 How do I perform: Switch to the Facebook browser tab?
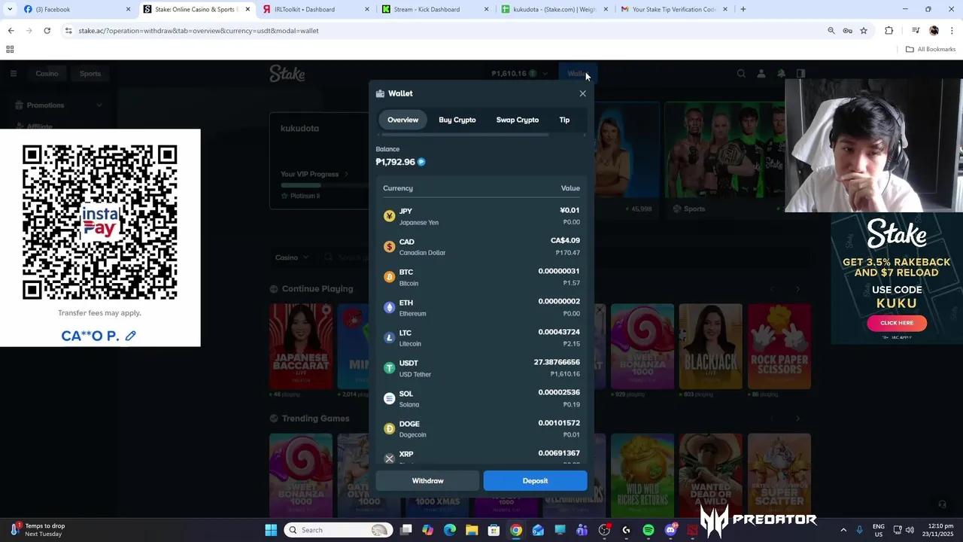coord(75,9)
